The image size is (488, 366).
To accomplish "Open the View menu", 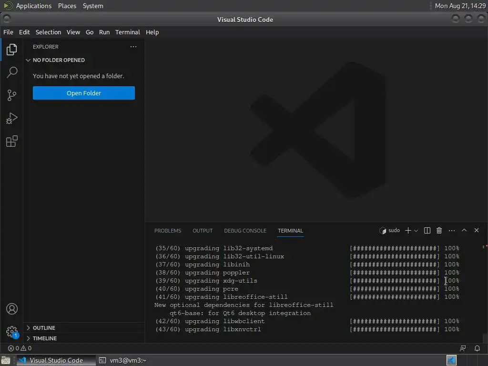I will pos(73,32).
